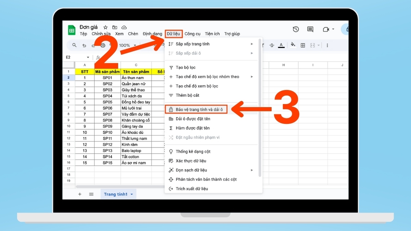Close the Dữ liệu menu
The width and height of the screenshot is (411, 231).
click(x=173, y=34)
